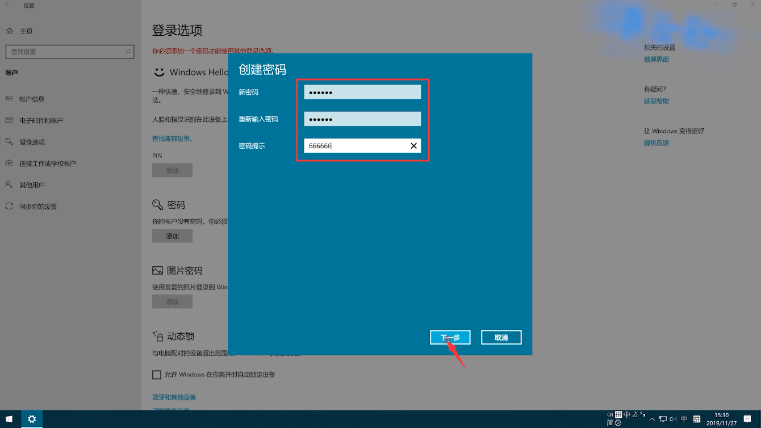The width and height of the screenshot is (761, 428).
Task: Open the 蓝牙和其他设备 link
Action: point(174,397)
